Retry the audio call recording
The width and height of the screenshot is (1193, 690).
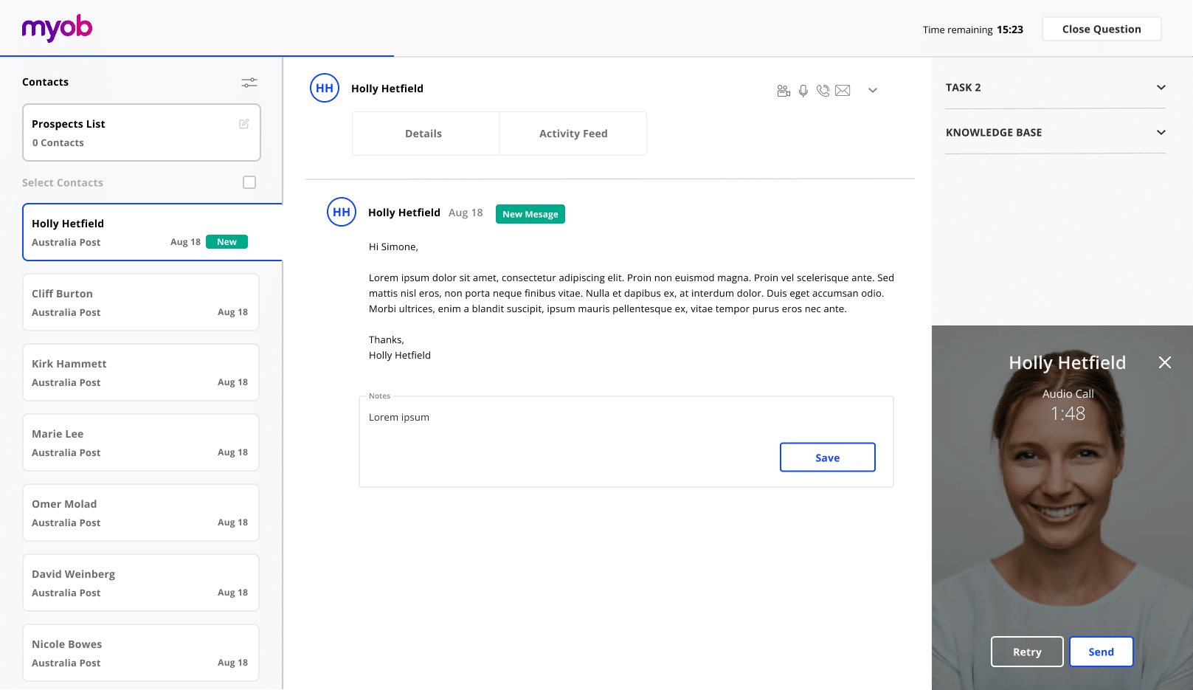point(1026,652)
